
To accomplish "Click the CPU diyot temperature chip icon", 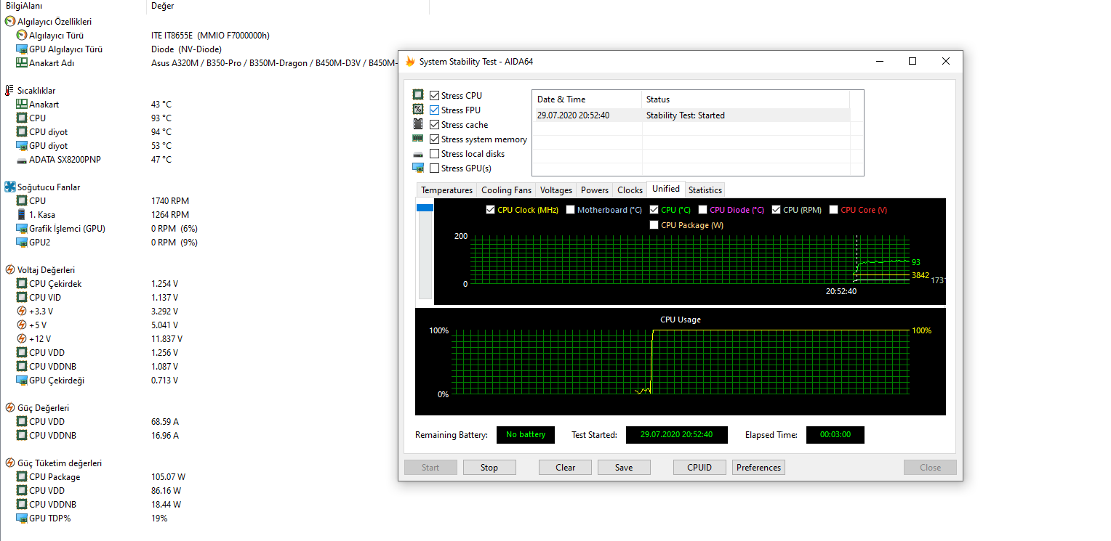I will (22, 132).
